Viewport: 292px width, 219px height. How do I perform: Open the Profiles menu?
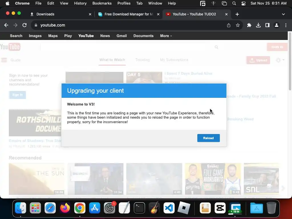(x=124, y=3)
